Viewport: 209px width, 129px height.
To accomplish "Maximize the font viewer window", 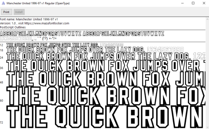I will (x=193, y=3).
